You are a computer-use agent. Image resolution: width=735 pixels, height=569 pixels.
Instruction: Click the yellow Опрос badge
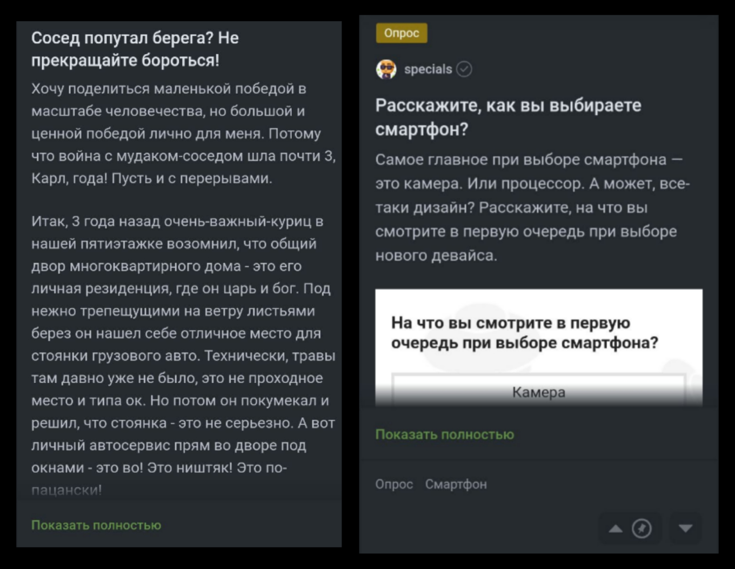(402, 33)
